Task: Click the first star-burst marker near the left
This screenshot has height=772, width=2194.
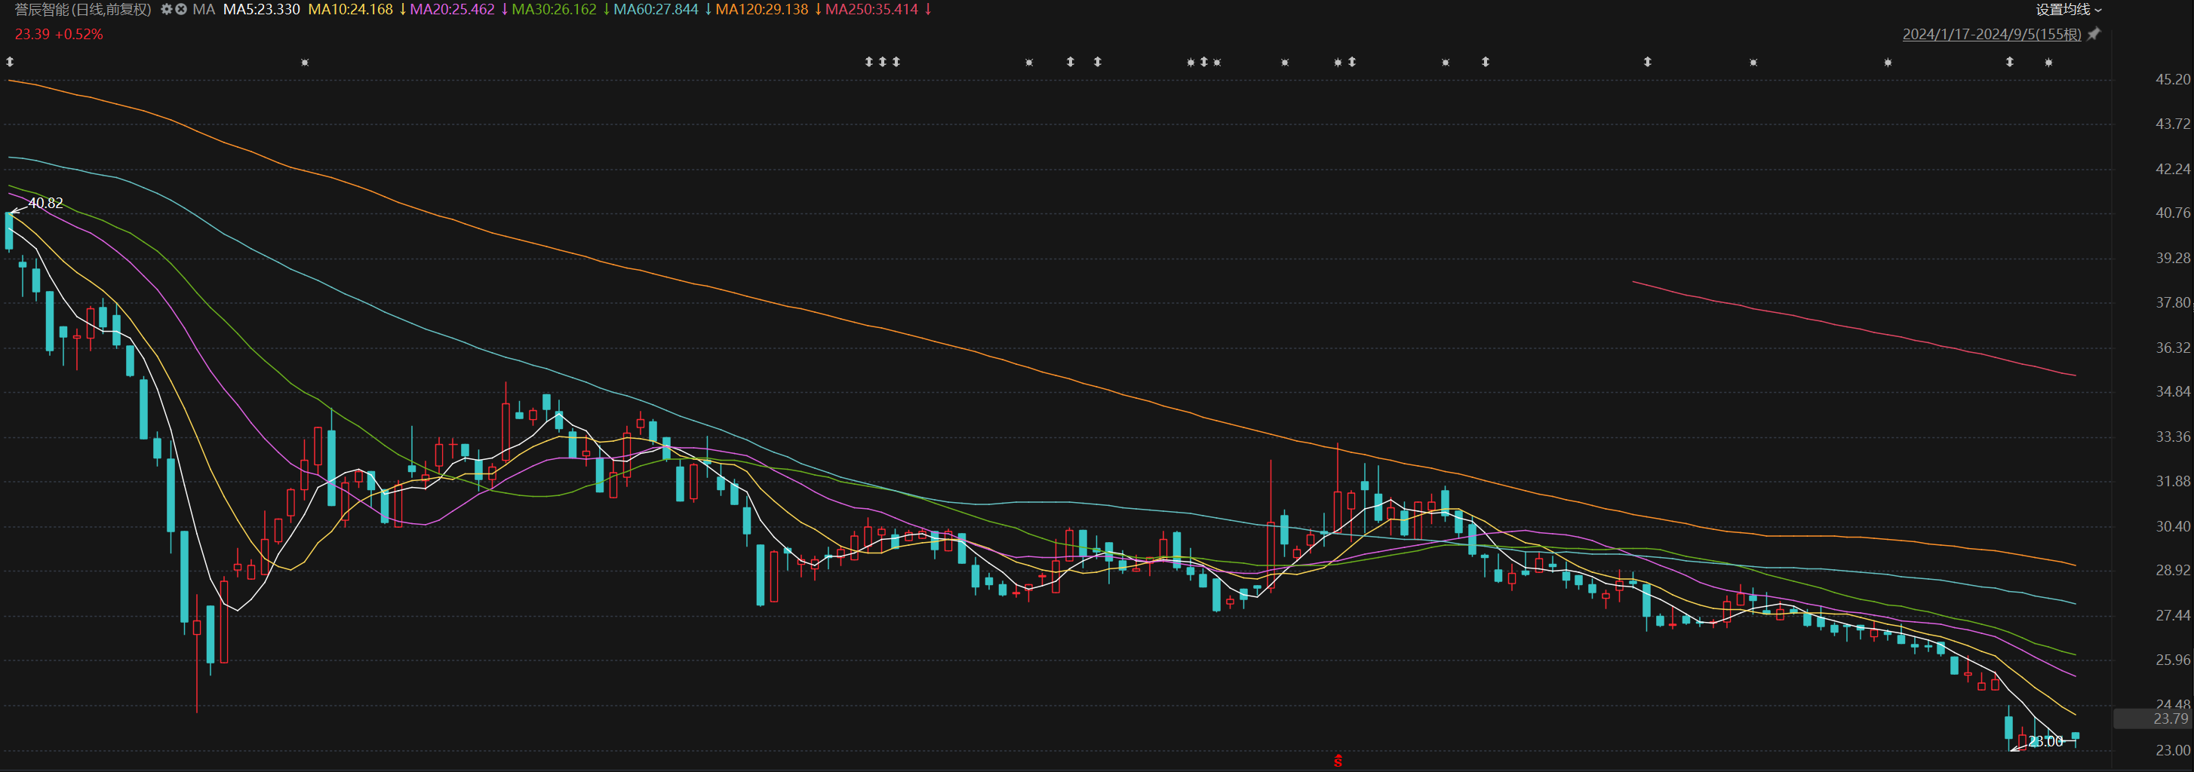Action: pos(305,62)
